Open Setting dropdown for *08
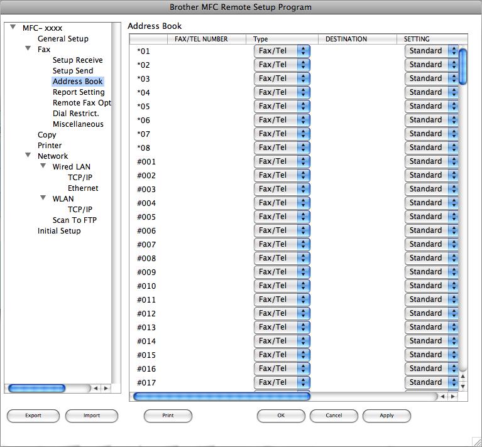 431,148
